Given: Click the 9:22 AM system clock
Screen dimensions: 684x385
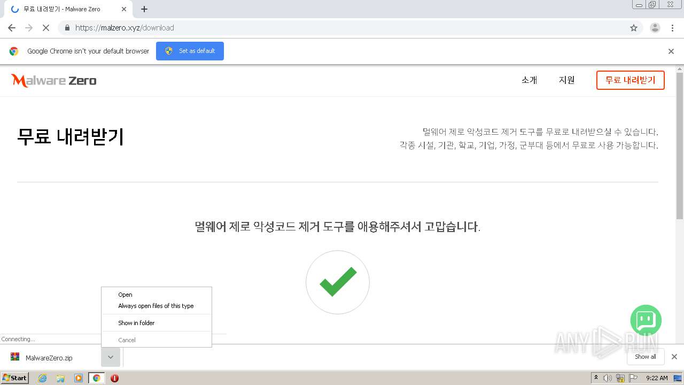Looking at the screenshot, I should tap(657, 378).
